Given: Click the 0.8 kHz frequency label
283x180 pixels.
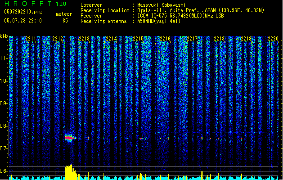Looking at the screenshot, I should [4, 126].
